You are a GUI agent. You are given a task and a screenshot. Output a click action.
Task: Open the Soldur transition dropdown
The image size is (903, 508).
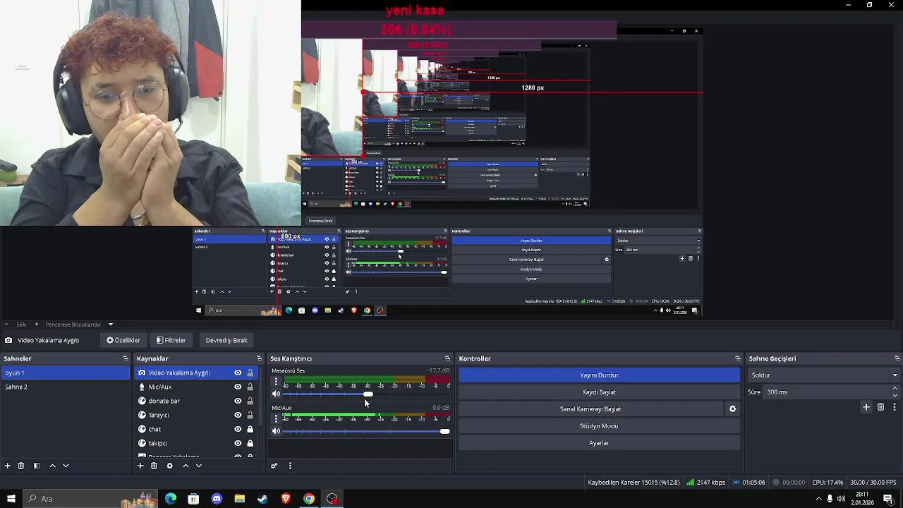[823, 375]
